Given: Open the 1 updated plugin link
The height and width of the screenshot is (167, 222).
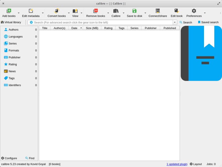Looking at the screenshot, I should click(x=177, y=164).
